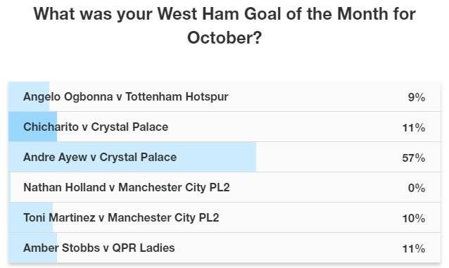This screenshot has height=268, width=449.
Task: Click Toni Martinez v Manchester City PL2
Action: [x=224, y=217]
